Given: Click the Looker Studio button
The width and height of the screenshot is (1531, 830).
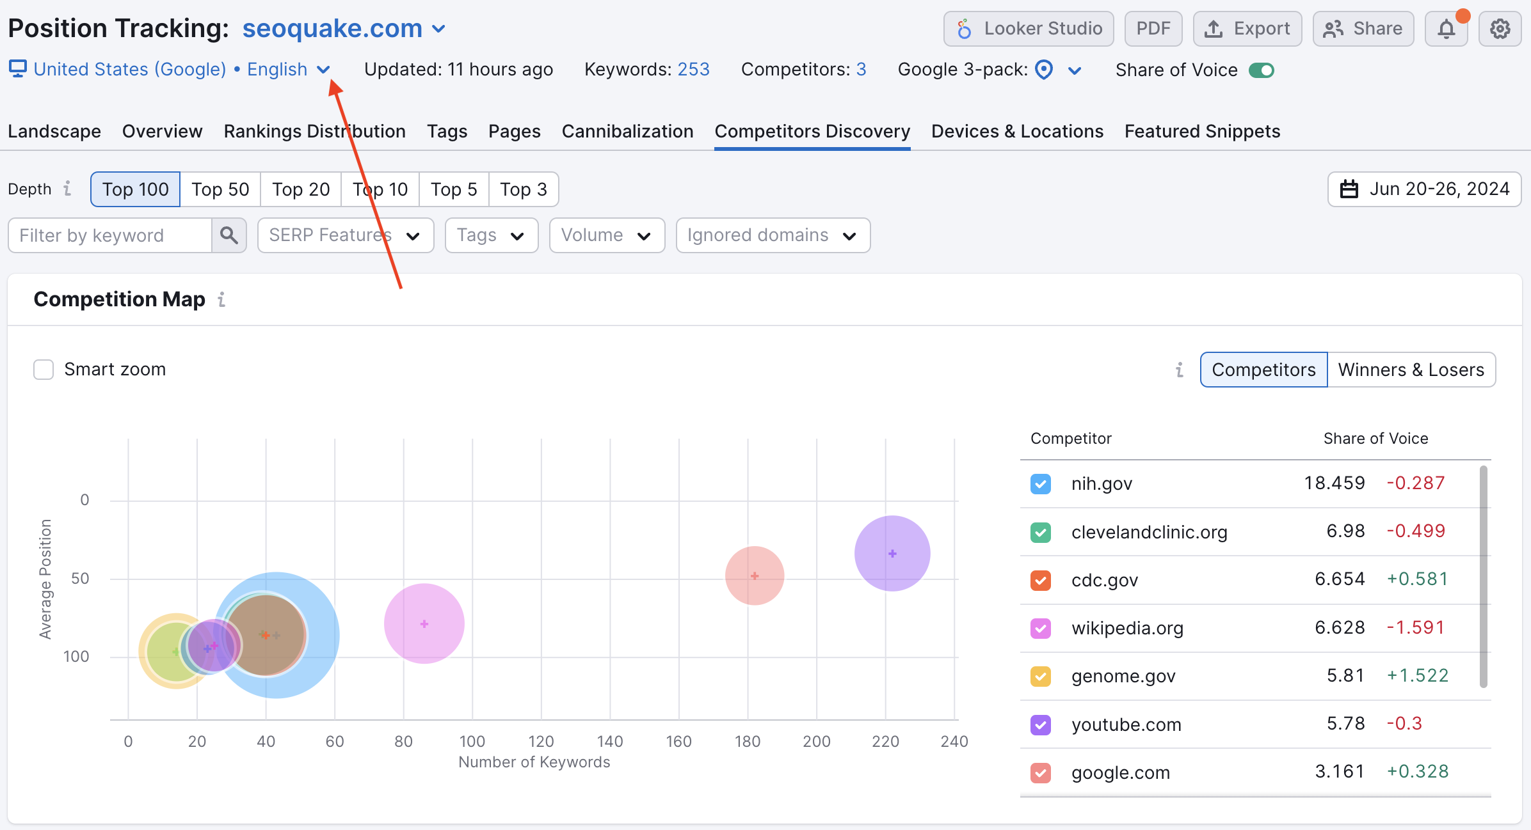Looking at the screenshot, I should click(x=1029, y=29).
